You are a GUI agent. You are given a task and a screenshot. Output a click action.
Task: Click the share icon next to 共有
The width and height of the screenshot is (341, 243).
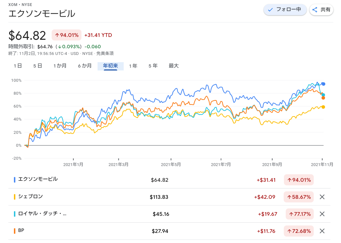(315, 10)
